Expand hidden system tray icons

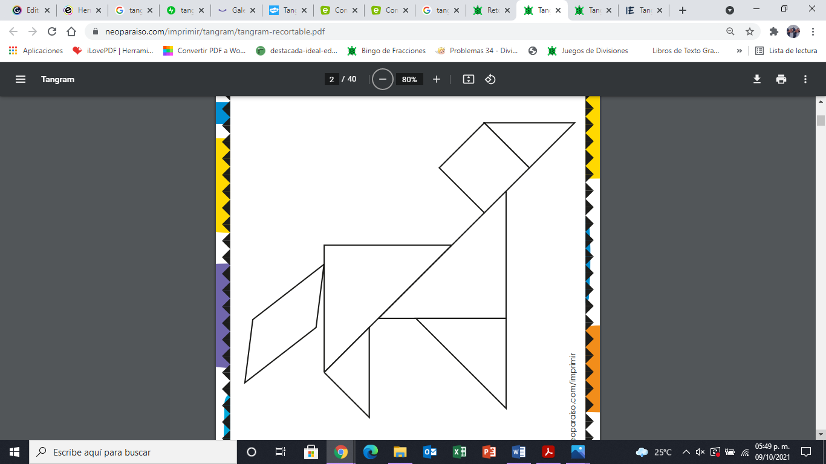(686, 451)
